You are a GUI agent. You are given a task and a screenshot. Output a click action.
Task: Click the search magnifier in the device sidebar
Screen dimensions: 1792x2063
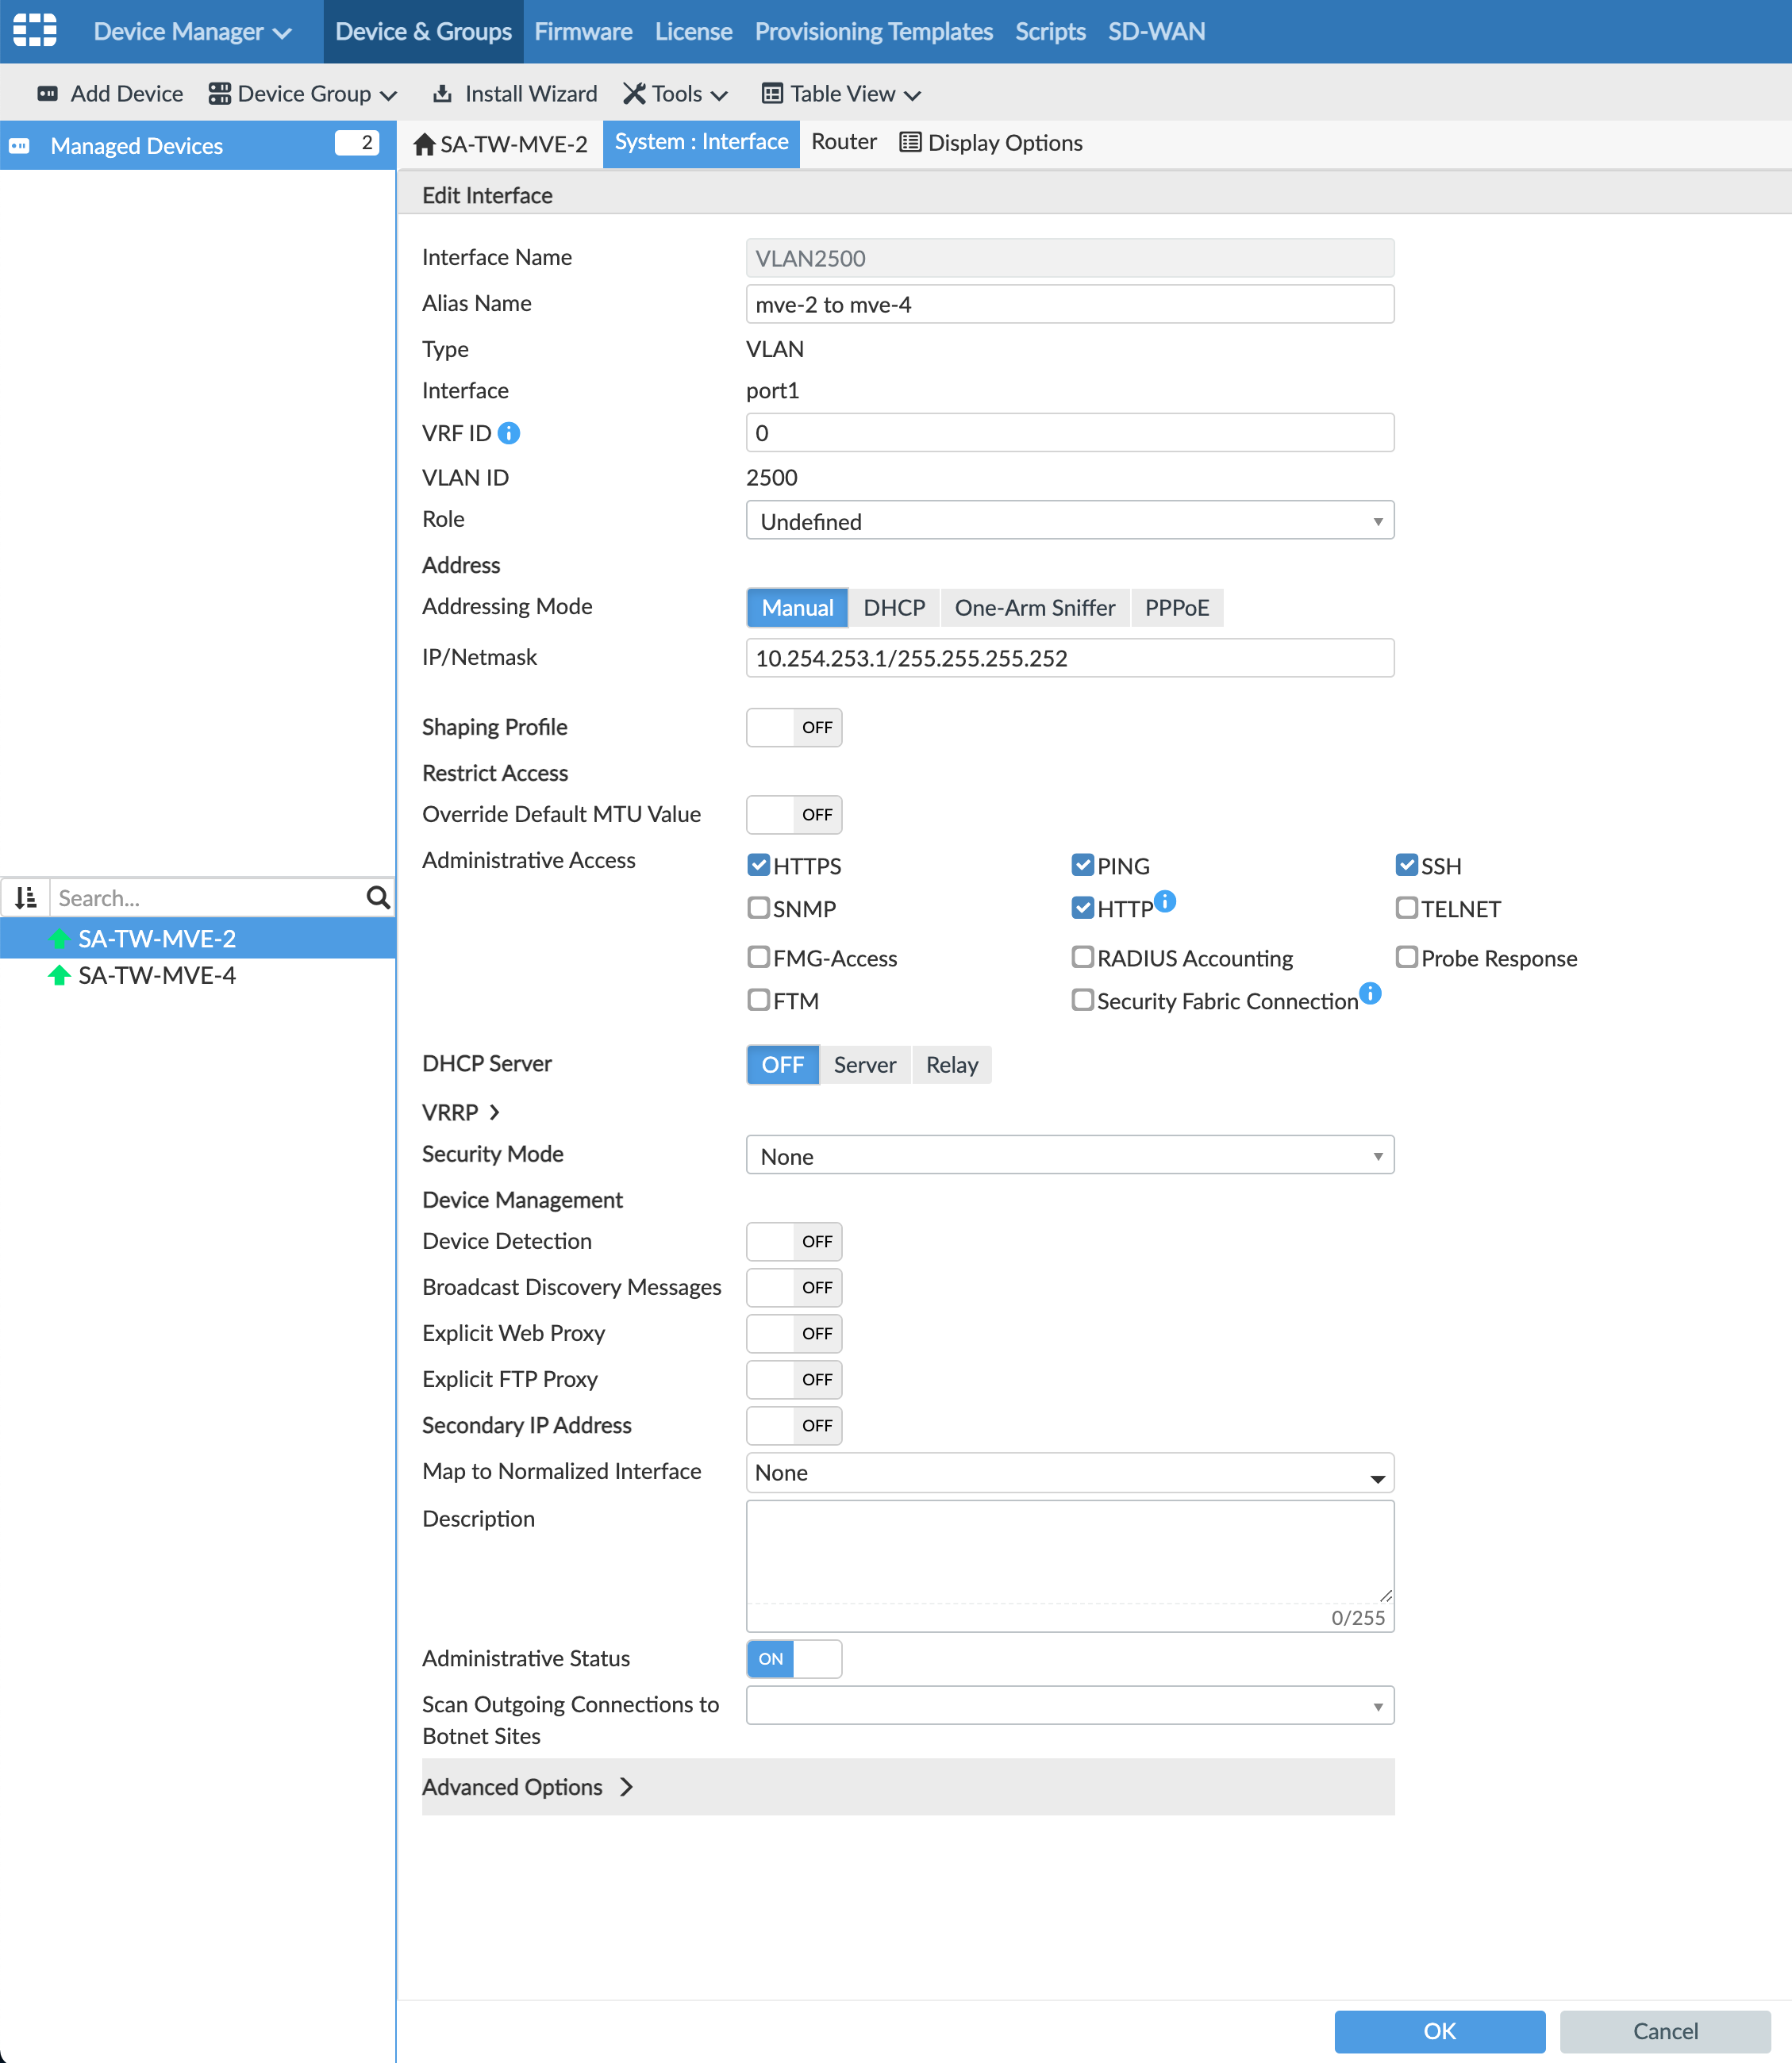(377, 897)
